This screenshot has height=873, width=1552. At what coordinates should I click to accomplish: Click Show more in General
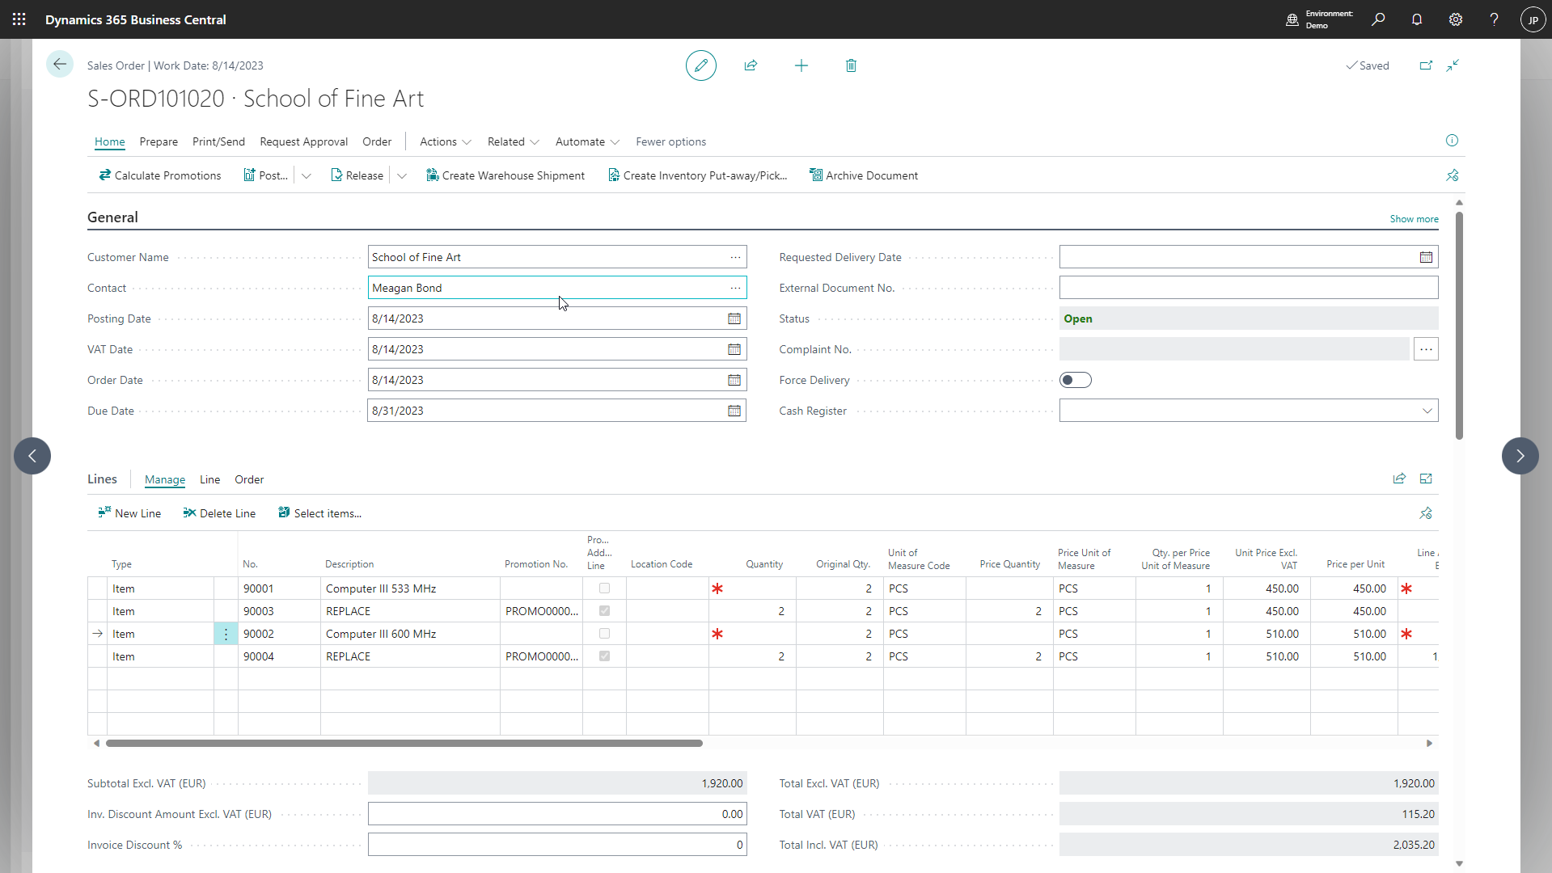point(1414,219)
